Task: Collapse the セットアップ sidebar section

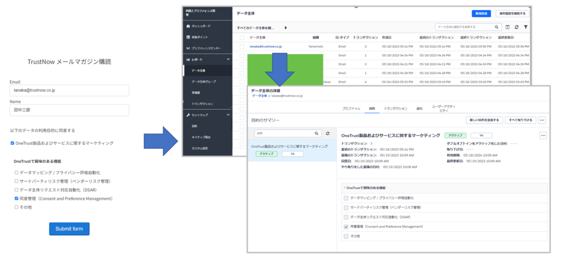Action: (228, 115)
